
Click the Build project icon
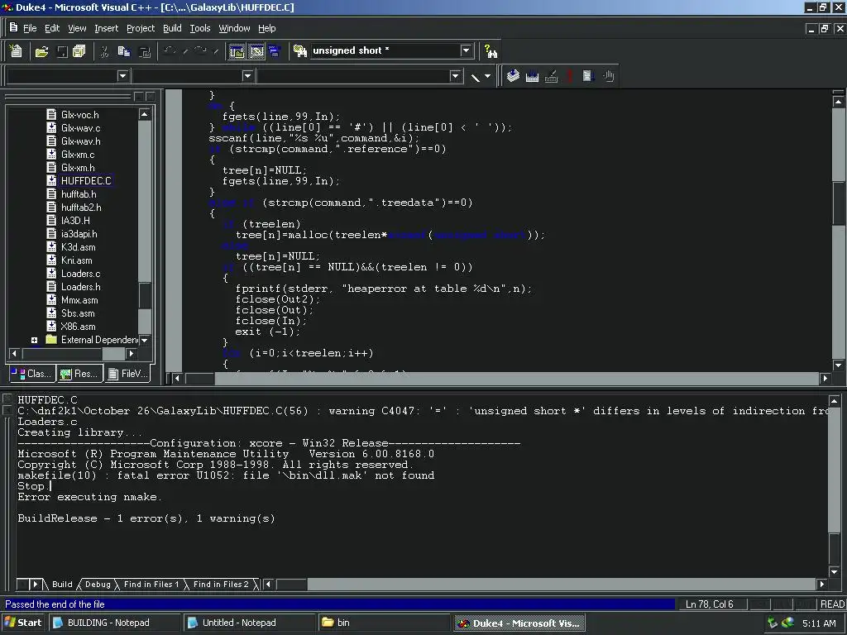(532, 76)
